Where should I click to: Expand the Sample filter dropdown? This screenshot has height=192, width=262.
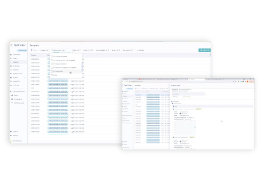(45, 50)
